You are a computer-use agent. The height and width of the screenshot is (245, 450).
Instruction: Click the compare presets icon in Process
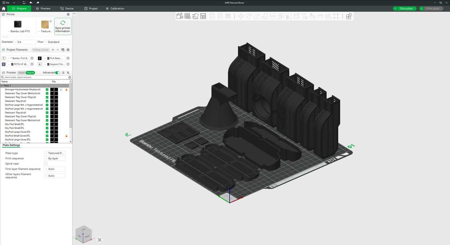click(68, 73)
